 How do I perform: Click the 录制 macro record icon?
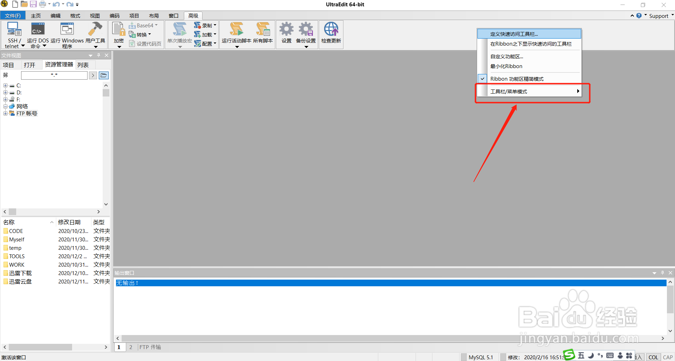coord(198,25)
